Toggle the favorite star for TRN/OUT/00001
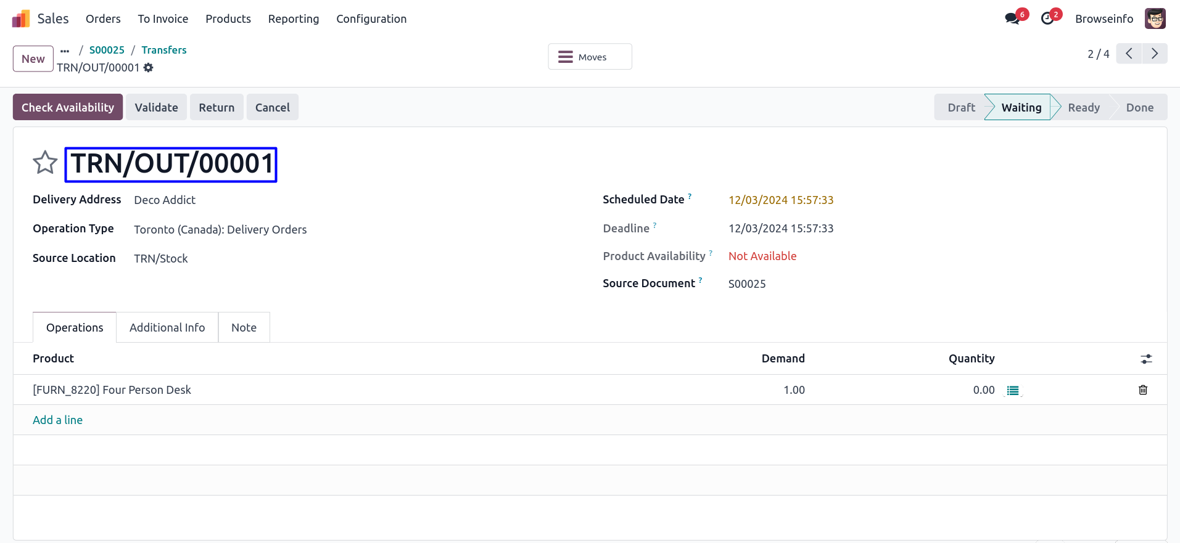The width and height of the screenshot is (1180, 543). pos(45,163)
